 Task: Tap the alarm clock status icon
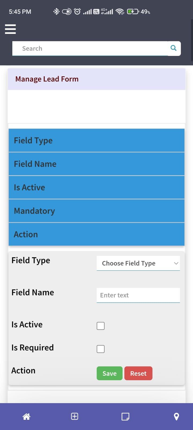77,12
